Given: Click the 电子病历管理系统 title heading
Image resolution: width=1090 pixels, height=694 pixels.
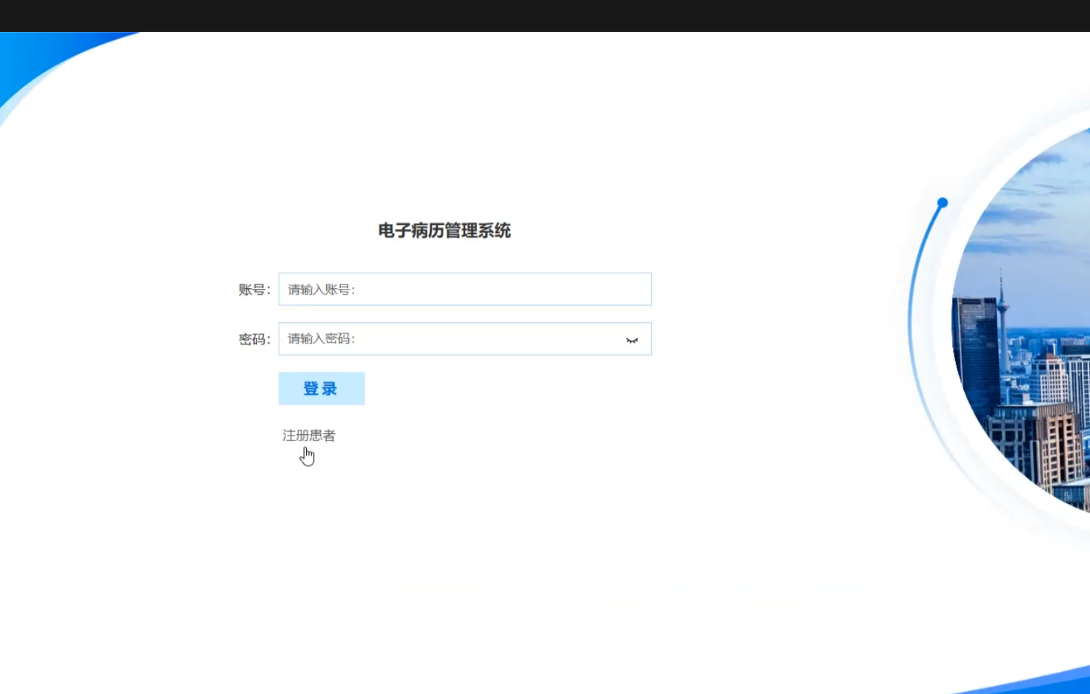Looking at the screenshot, I should click(x=444, y=231).
